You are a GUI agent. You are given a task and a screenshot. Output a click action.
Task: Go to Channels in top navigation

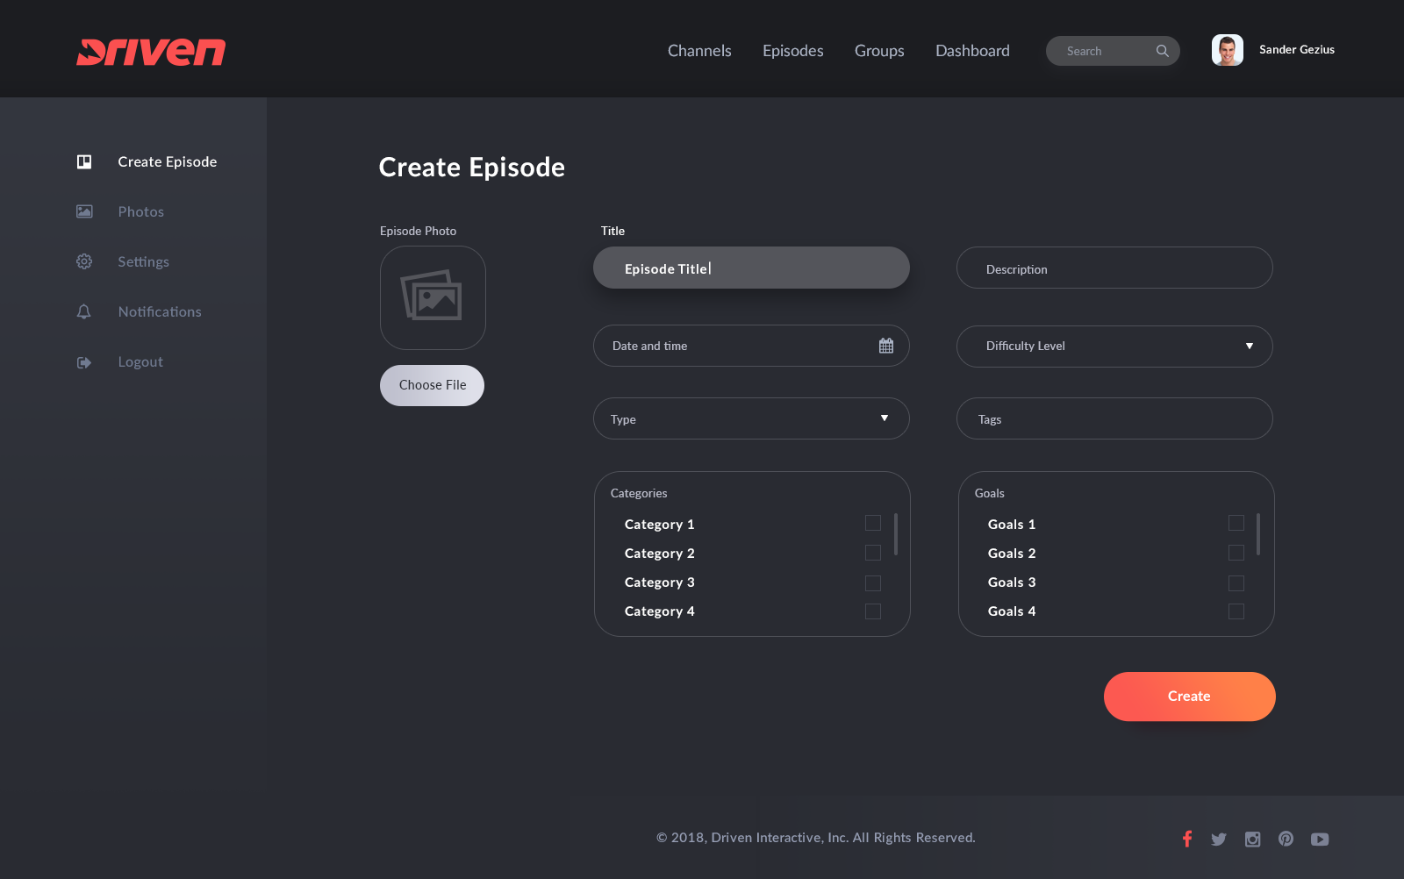pos(699,51)
